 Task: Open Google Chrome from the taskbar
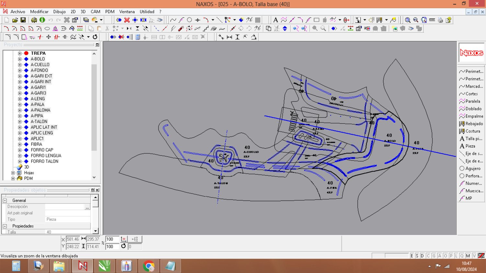click(149, 266)
